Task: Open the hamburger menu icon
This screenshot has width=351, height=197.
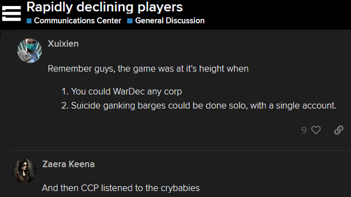Action: [11, 13]
